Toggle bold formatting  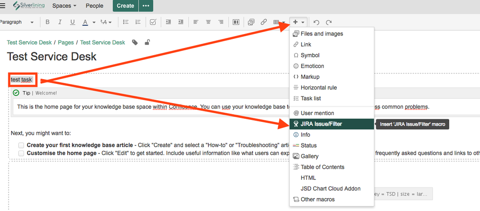pos(48,22)
